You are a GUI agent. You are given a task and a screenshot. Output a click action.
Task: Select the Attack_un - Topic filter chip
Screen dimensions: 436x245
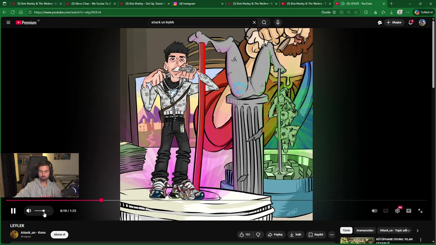pyautogui.click(x=395, y=230)
